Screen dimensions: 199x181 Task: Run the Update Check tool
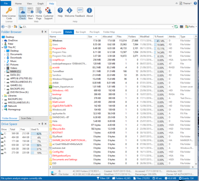[x=22, y=13]
